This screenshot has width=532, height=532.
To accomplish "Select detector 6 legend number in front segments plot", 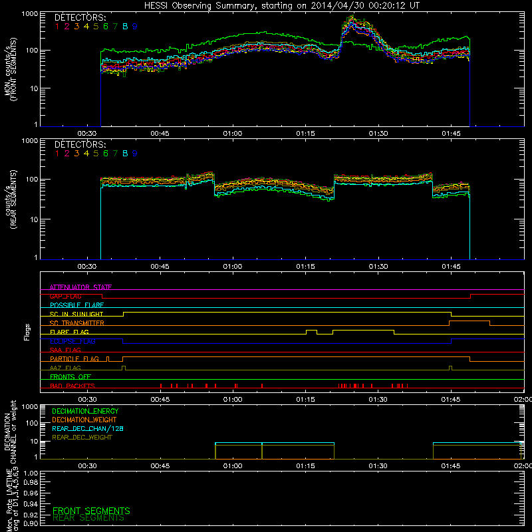I will [x=106, y=27].
